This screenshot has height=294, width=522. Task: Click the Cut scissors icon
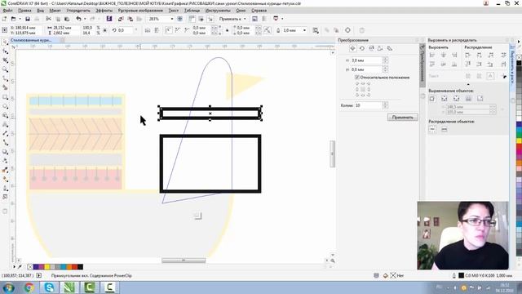click(49, 19)
